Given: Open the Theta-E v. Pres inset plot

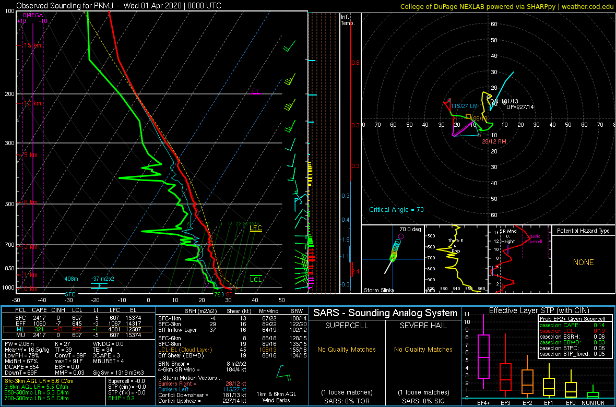Looking at the screenshot, I should point(456,259).
